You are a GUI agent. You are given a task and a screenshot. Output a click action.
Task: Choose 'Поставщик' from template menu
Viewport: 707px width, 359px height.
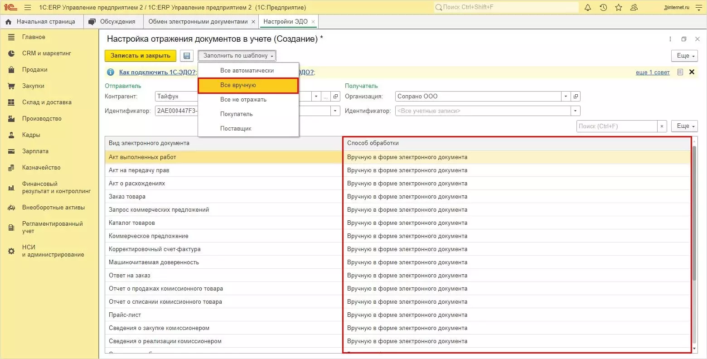click(236, 129)
